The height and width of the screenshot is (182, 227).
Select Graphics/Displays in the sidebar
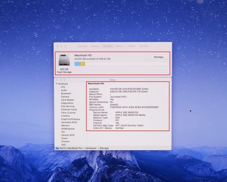pos(71,119)
